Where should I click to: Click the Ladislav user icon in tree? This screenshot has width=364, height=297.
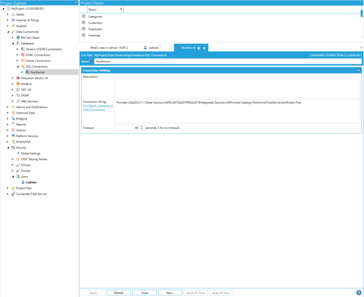23,183
